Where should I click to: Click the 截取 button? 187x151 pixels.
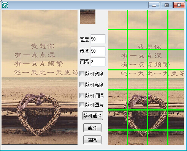[92, 128]
